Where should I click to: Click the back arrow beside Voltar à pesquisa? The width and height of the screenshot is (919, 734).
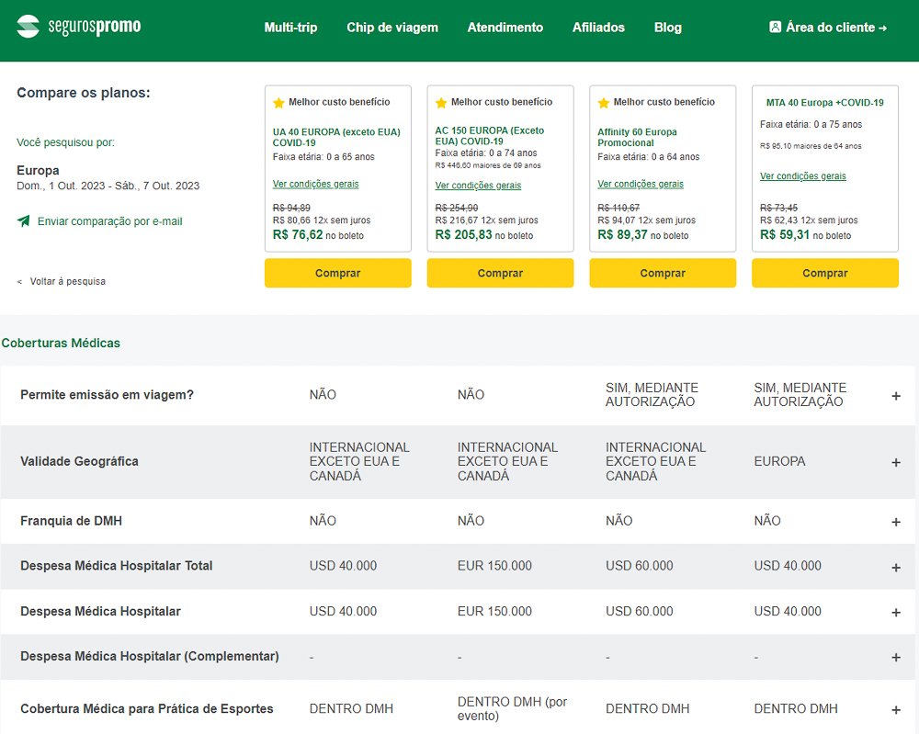click(x=20, y=282)
